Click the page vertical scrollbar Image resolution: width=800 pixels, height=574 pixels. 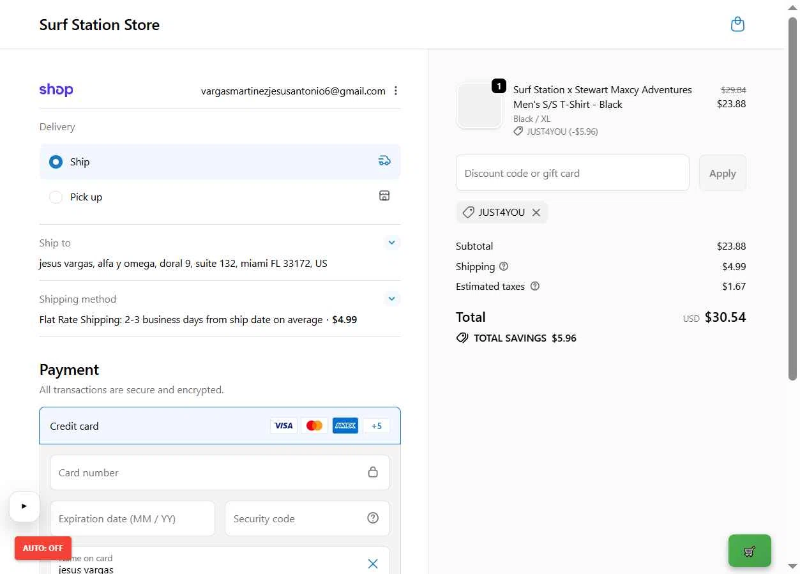(792, 199)
